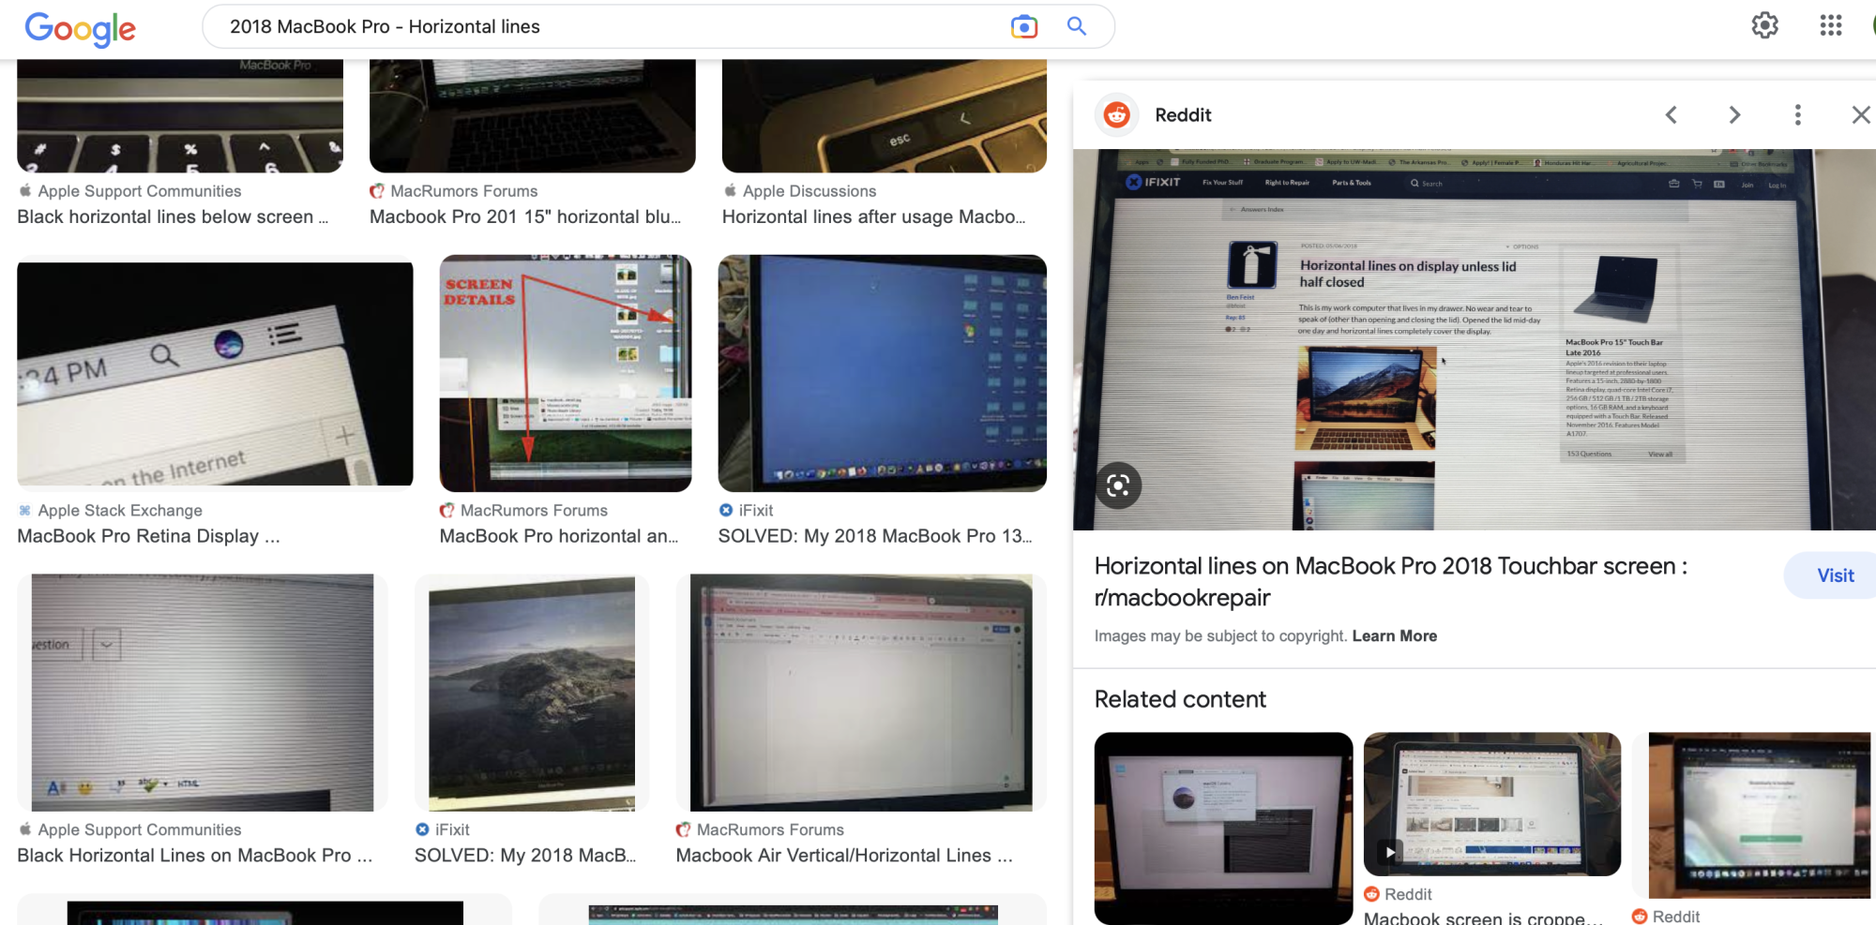Click 'Reddit' label under related video thumbnail
Image resolution: width=1876 pixels, height=925 pixels.
[x=1408, y=894]
